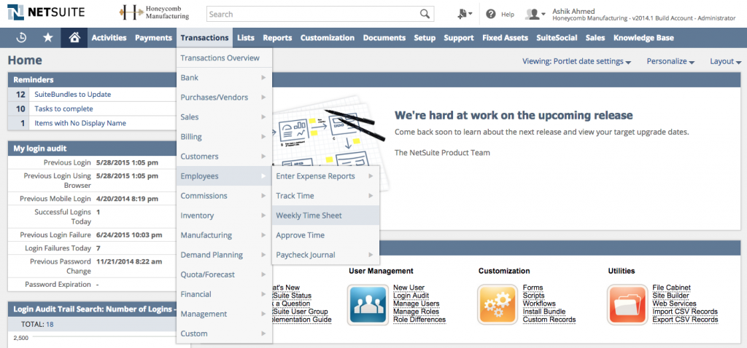Open the Reports menu
The image size is (747, 348).
click(x=277, y=38)
